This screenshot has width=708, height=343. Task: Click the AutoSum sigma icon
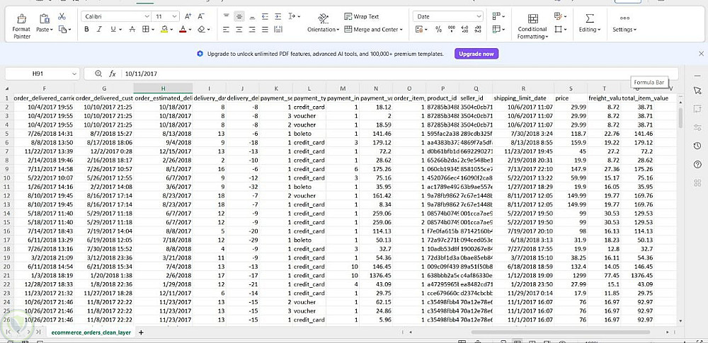[589, 18]
